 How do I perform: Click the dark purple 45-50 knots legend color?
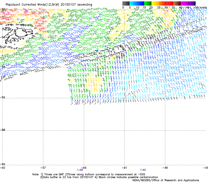click(x=192, y=3)
